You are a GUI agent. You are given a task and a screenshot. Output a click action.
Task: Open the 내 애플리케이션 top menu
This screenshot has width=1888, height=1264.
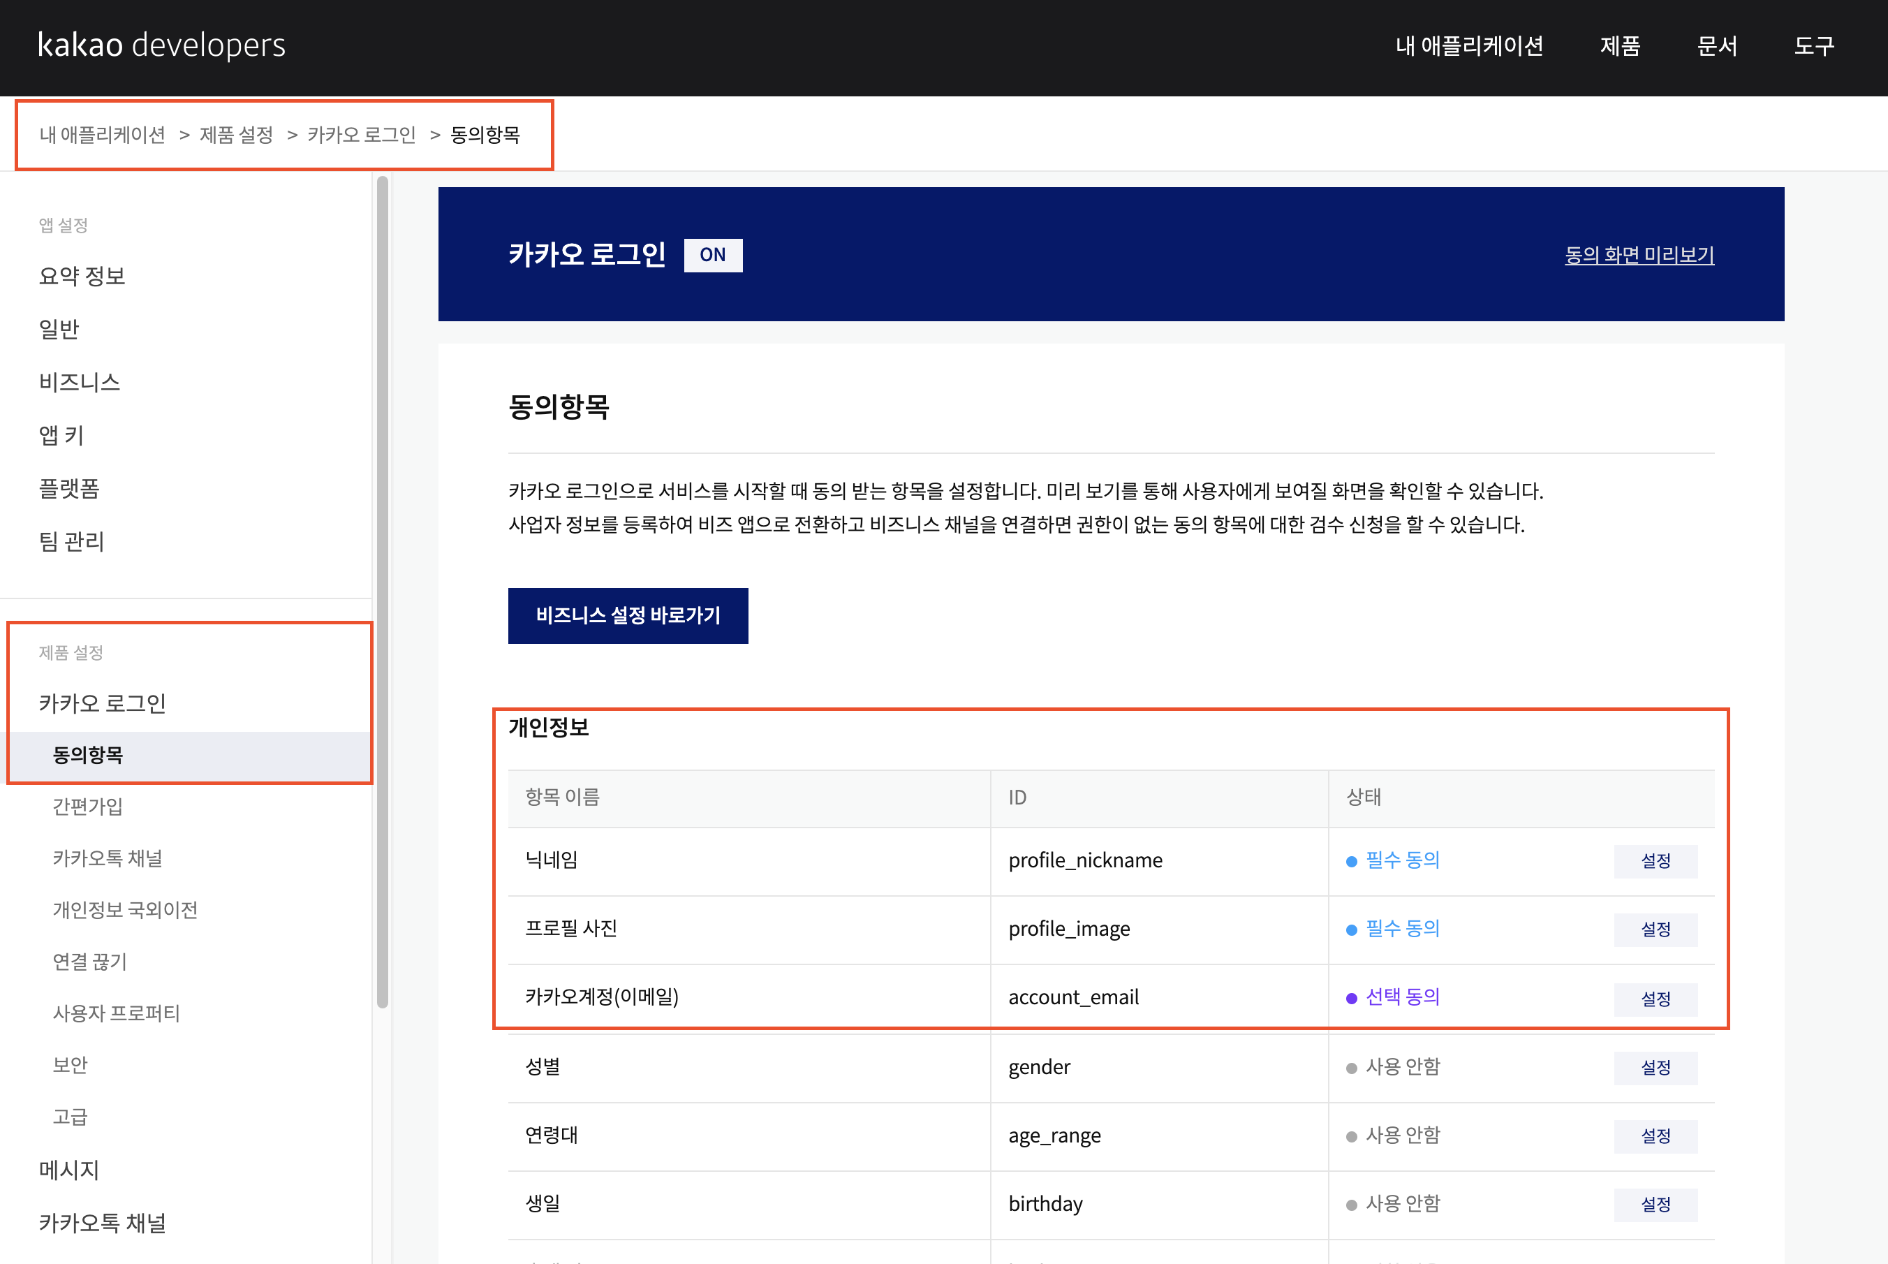click(1468, 46)
